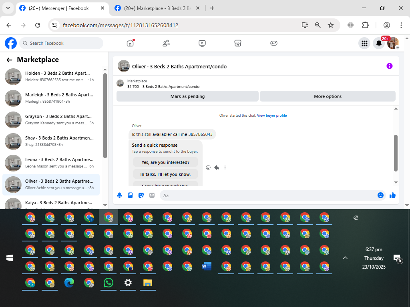The image size is (410, 307).
Task: Open Microsoft Edge from the taskbar
Action: 69,283
